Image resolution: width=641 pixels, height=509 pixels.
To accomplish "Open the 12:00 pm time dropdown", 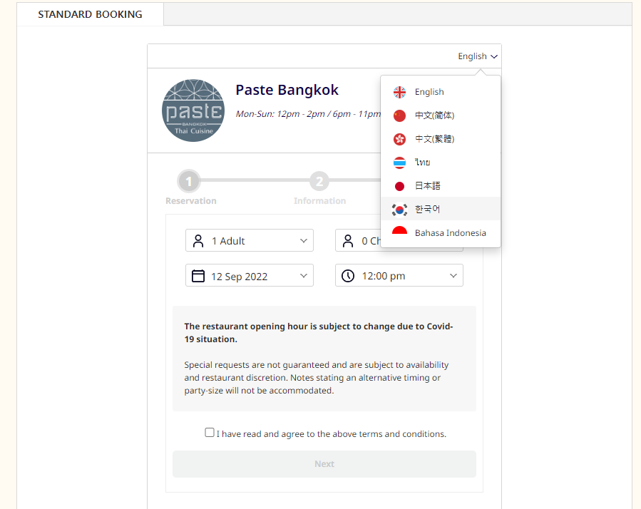I will coord(399,276).
